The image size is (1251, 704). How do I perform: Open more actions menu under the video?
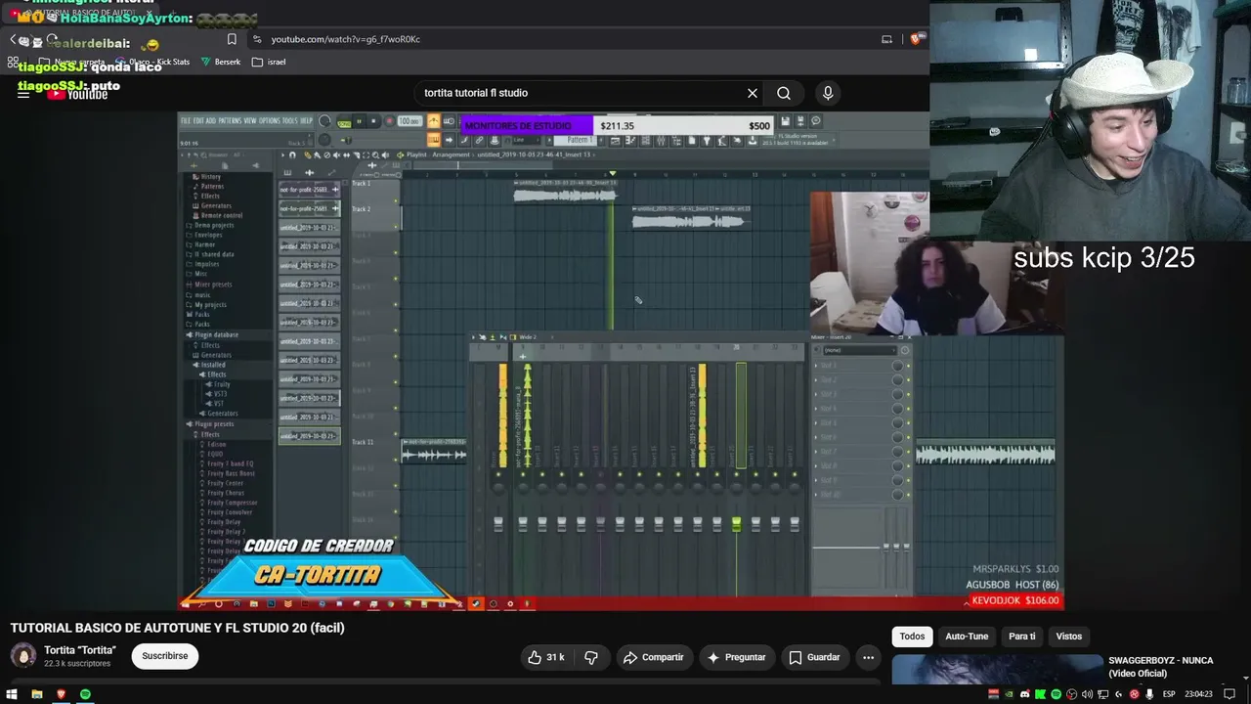pyautogui.click(x=867, y=657)
